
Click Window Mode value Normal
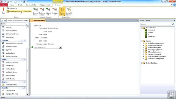click(51, 44)
